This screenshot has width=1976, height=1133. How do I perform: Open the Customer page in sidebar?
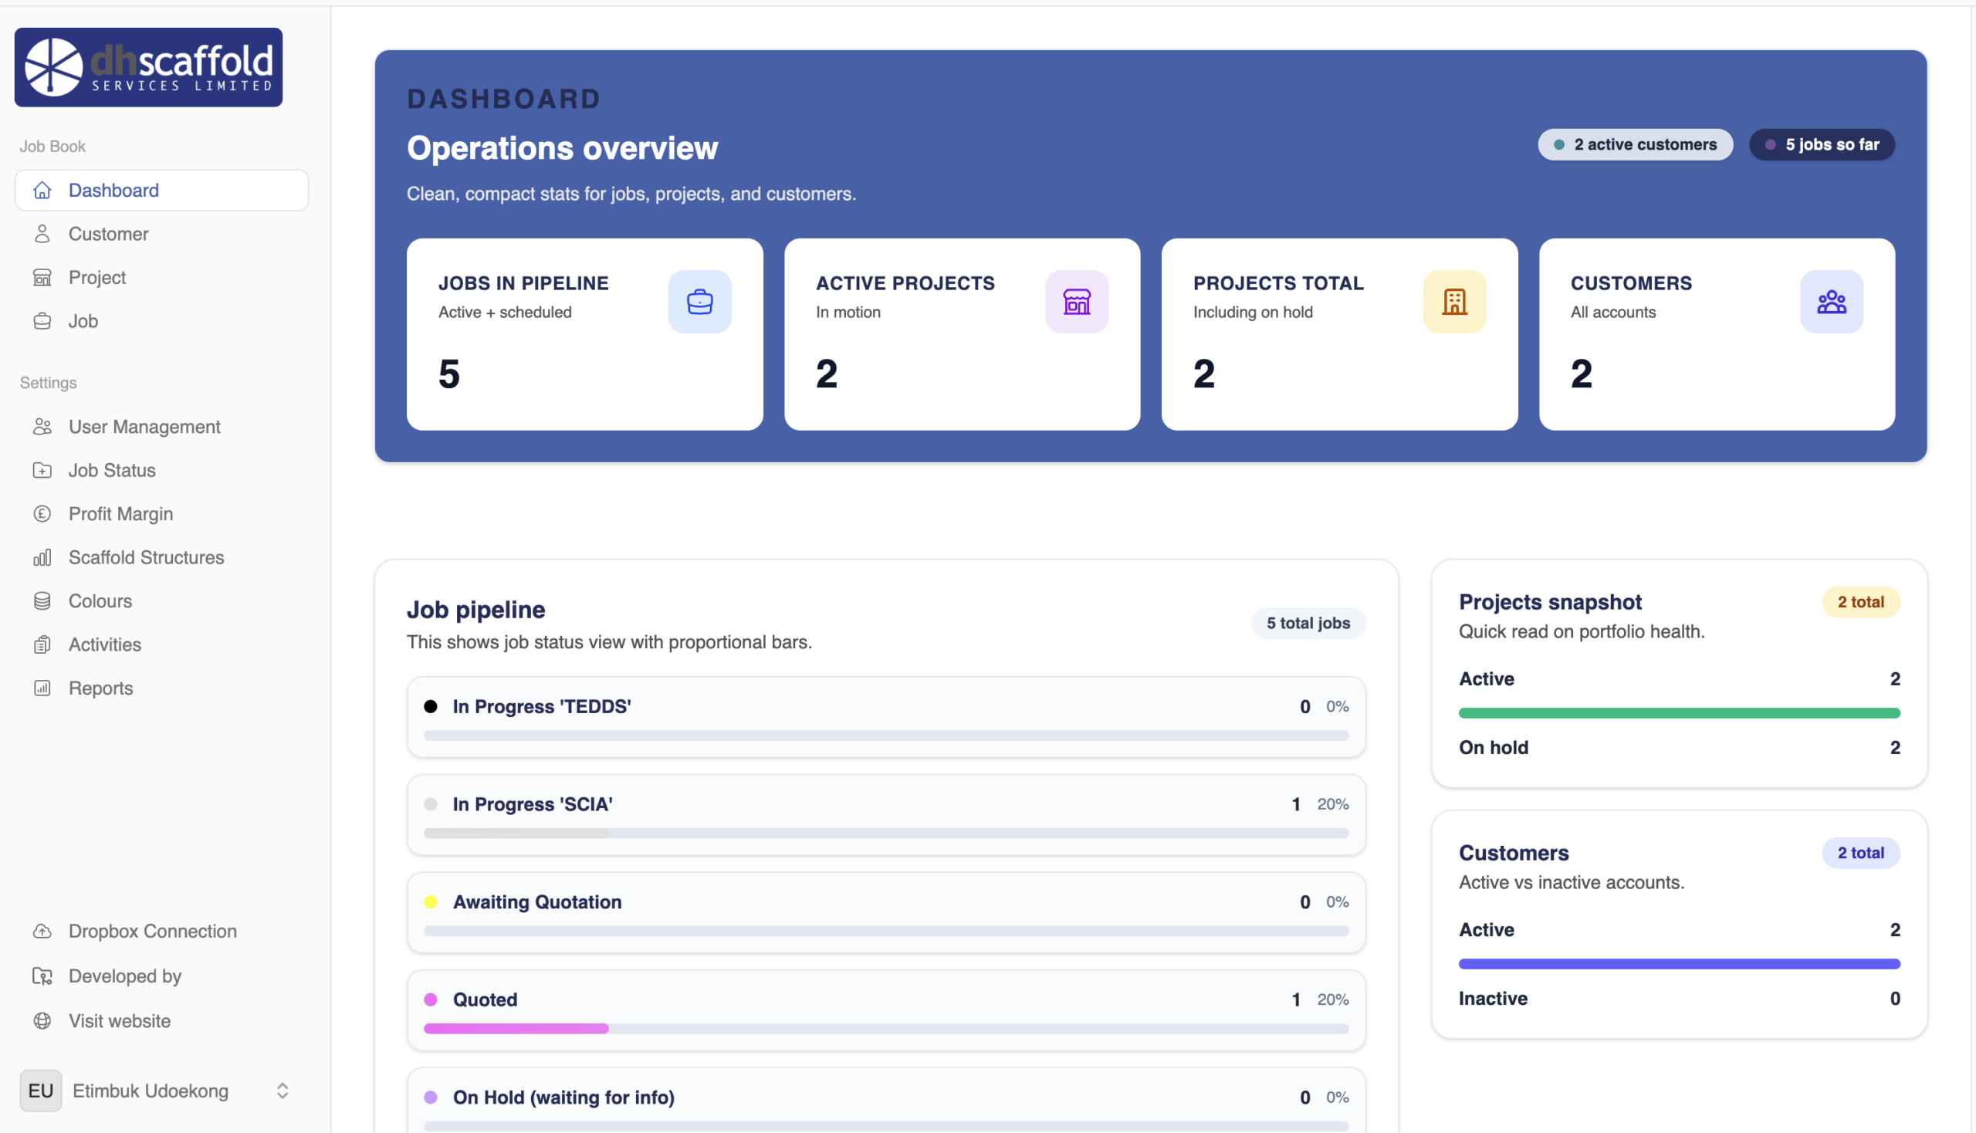point(162,233)
